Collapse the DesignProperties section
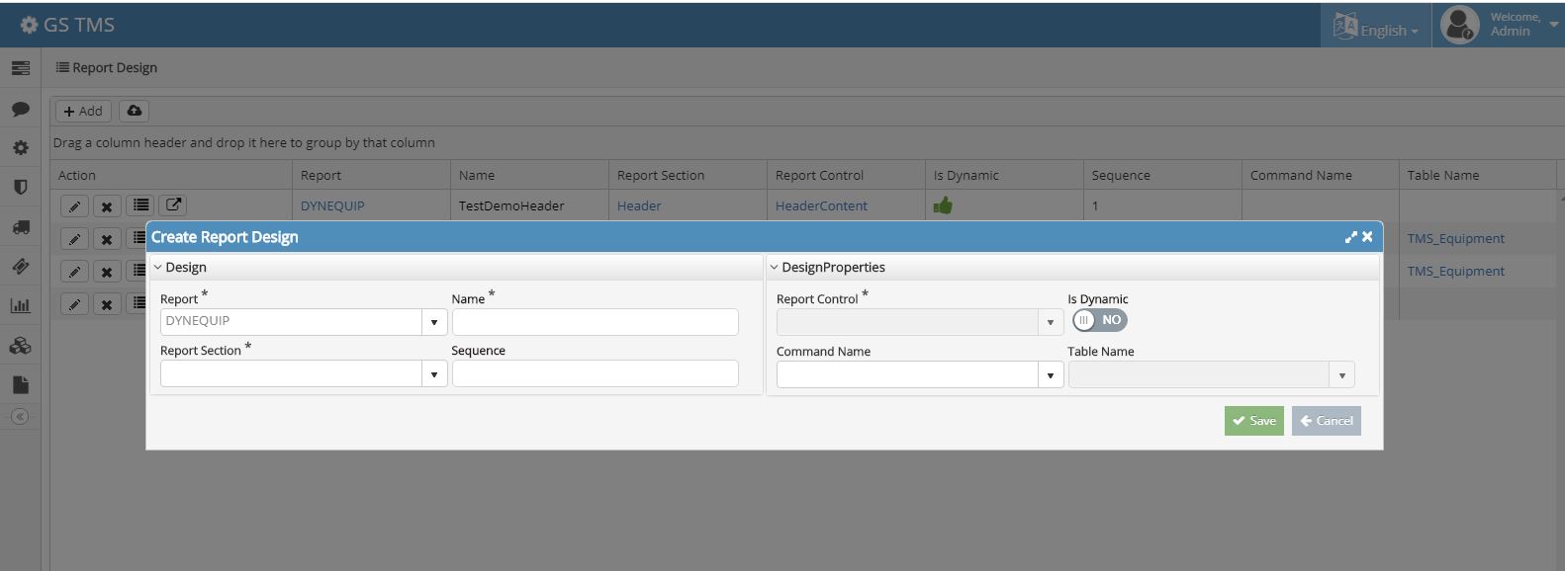The width and height of the screenshot is (1565, 571). [x=775, y=268]
